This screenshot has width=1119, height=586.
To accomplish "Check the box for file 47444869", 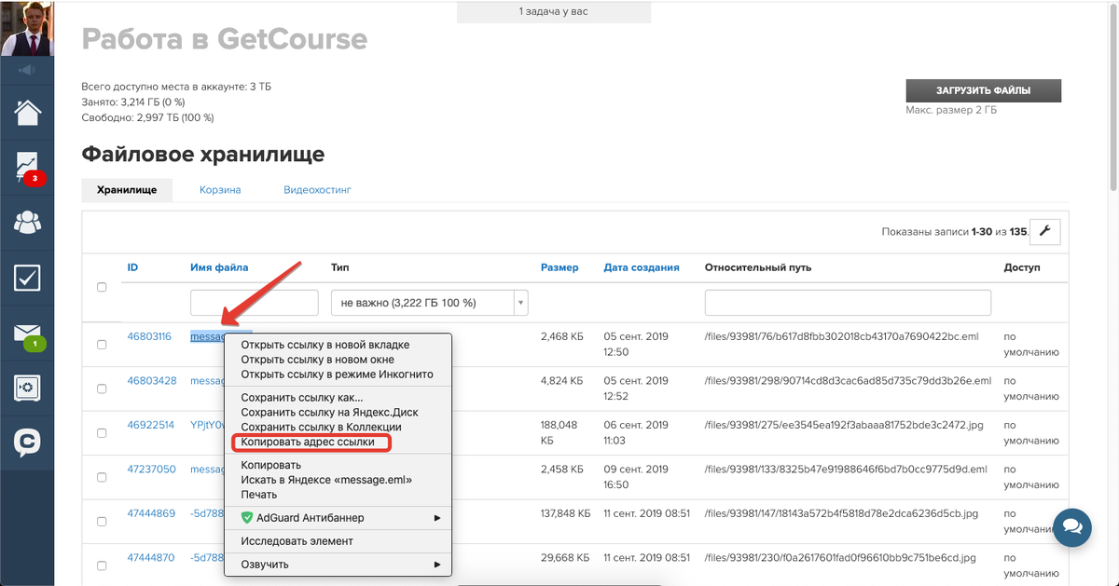I will [x=102, y=521].
